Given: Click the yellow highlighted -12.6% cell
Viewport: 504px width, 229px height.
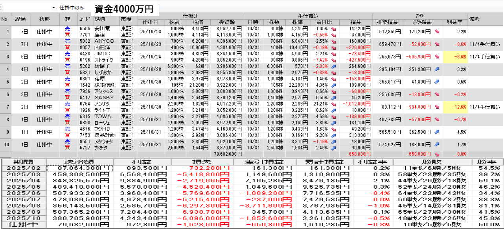Looking at the screenshot, I should pos(455,107).
